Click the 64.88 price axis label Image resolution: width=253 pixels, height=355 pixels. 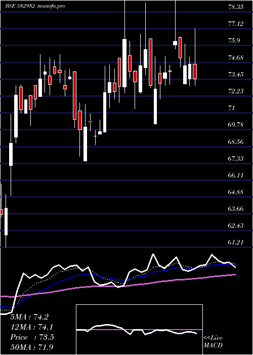coord(236,192)
